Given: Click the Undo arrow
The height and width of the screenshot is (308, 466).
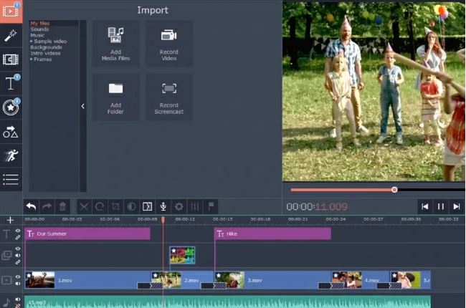Looking at the screenshot, I should click(31, 206).
